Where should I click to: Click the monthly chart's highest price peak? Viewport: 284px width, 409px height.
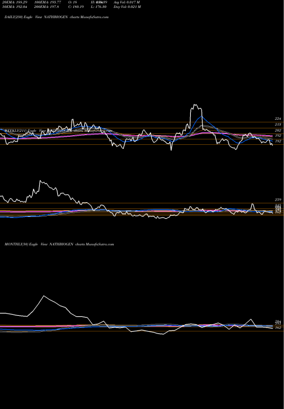44,296
